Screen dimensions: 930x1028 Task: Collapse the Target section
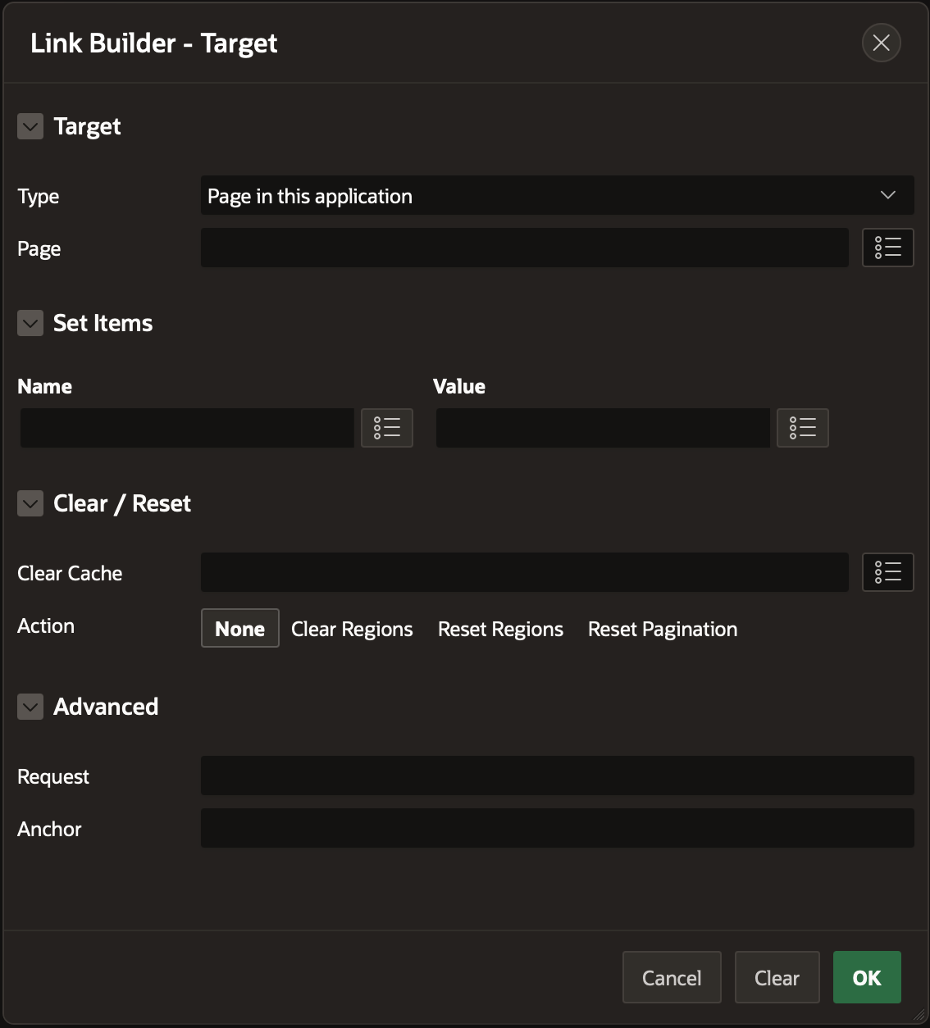[30, 126]
